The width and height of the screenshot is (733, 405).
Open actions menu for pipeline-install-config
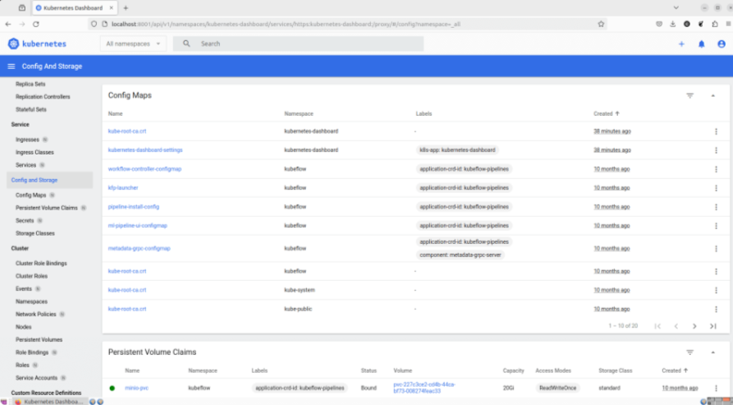[x=716, y=207]
